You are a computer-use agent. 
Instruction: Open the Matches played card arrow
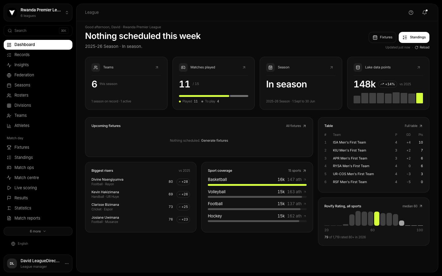244,67
